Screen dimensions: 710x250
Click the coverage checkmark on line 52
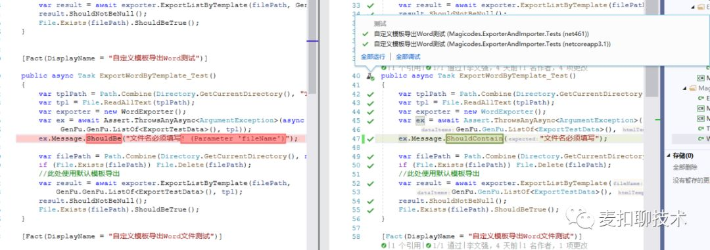pyautogui.click(x=370, y=183)
